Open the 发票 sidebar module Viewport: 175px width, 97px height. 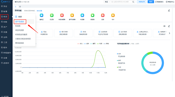(4, 32)
